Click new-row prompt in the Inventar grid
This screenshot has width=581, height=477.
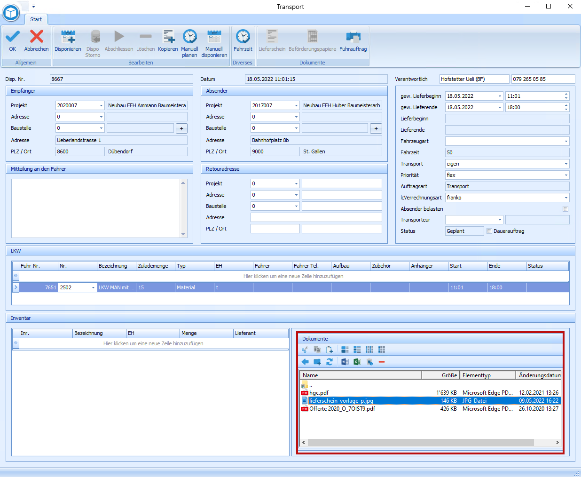pyautogui.click(x=153, y=343)
